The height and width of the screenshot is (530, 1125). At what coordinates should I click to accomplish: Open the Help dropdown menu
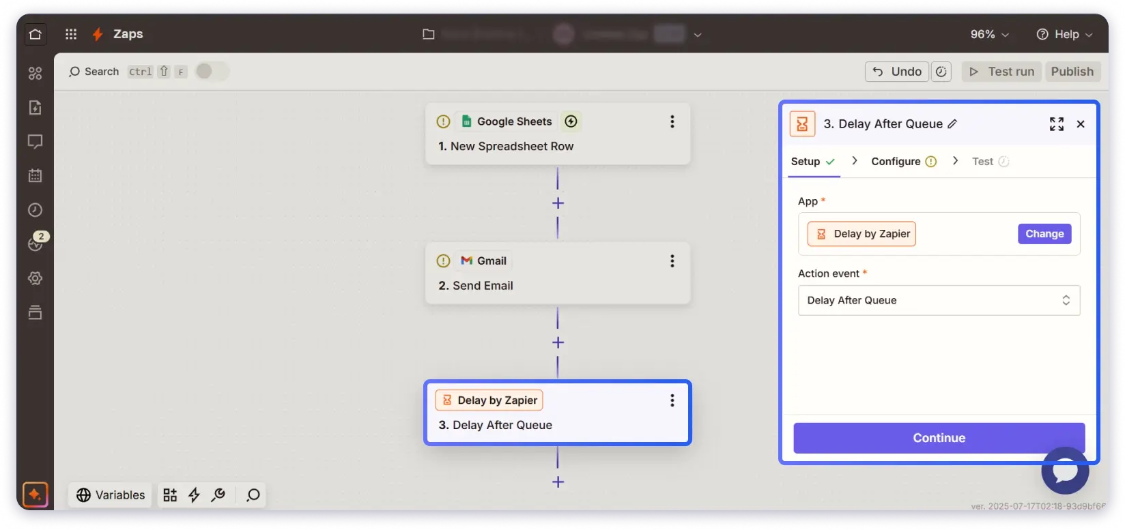click(x=1064, y=34)
